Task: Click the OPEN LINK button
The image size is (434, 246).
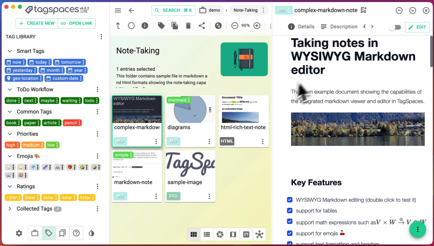Action: coord(77,23)
